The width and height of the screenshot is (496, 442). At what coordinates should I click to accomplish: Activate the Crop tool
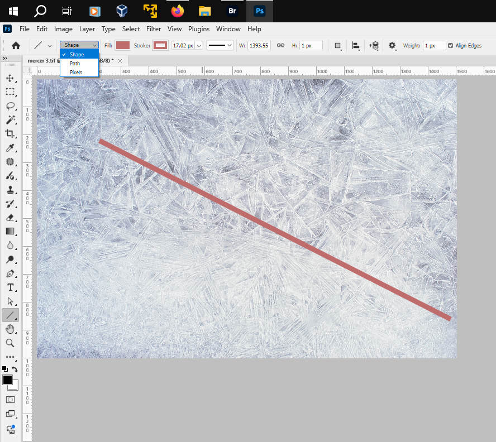coord(10,134)
